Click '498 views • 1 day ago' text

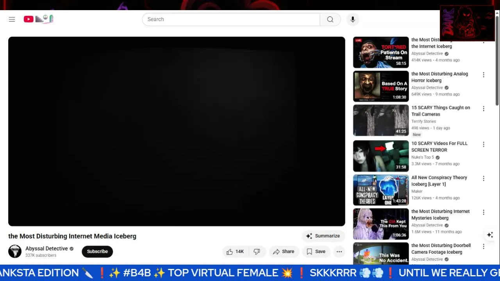pos(431,128)
